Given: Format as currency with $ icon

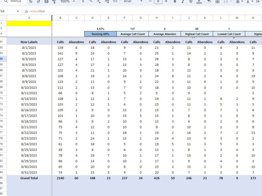Looking at the screenshot, I should pos(83,1).
